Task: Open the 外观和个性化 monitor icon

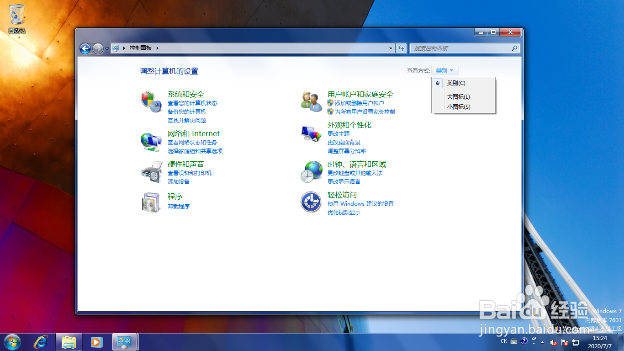Action: point(312,133)
